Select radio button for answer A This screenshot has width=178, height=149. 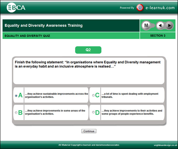[16, 95]
